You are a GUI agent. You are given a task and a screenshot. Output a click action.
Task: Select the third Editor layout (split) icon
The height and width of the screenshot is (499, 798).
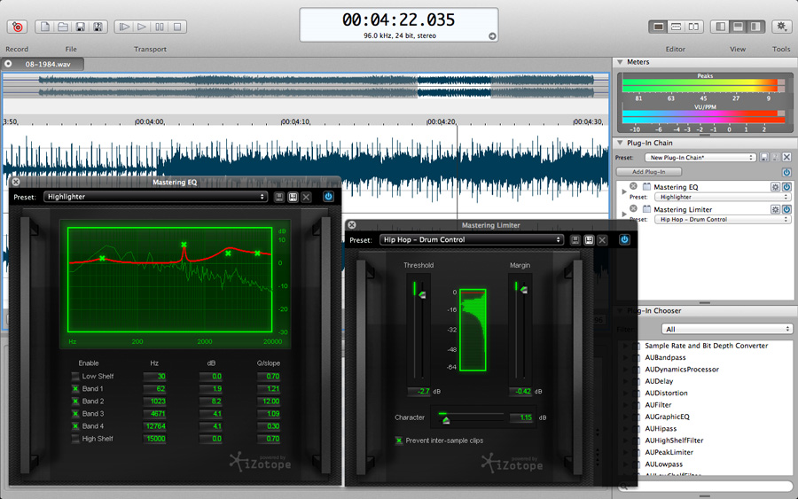point(693,27)
